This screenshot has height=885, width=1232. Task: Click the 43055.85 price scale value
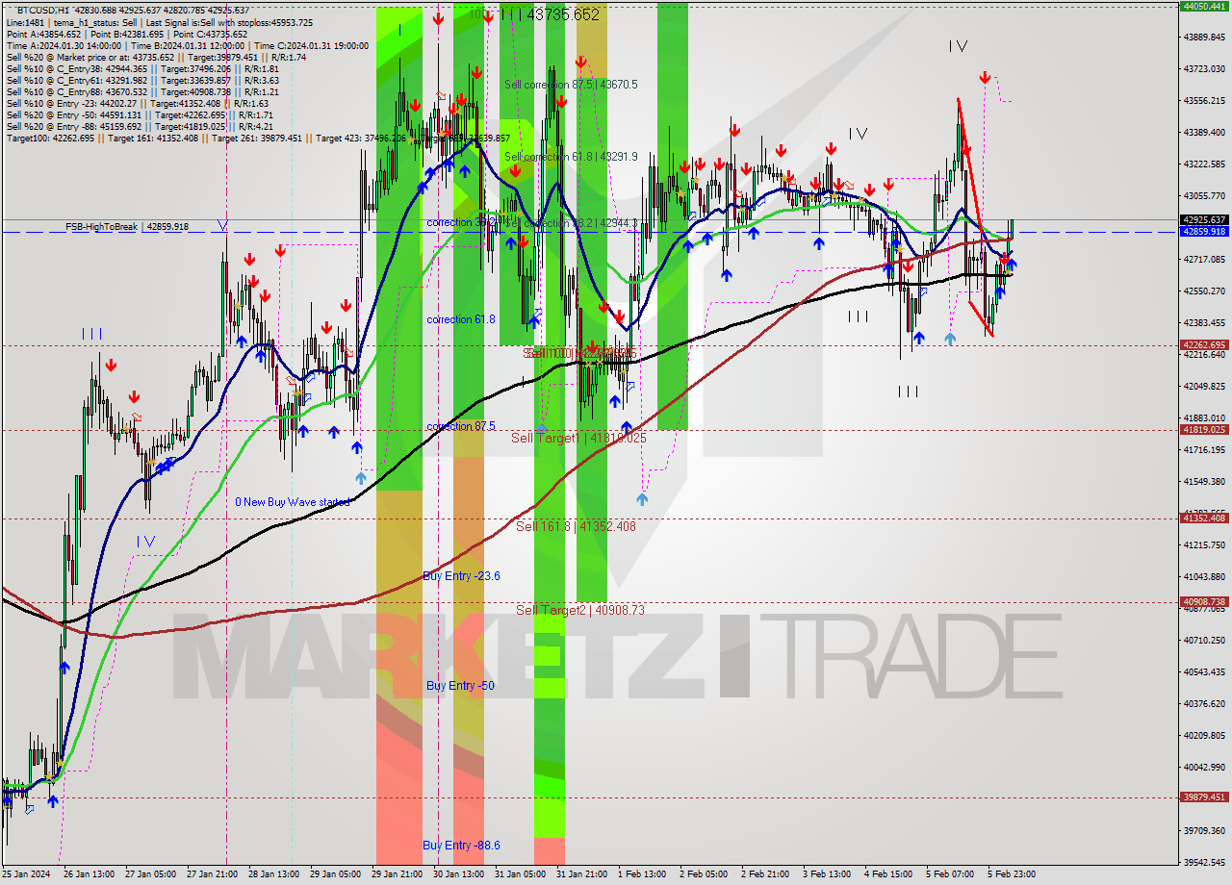pyautogui.click(x=1205, y=195)
